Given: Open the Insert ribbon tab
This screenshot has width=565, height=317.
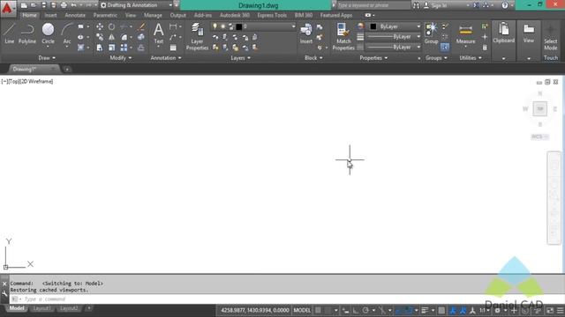Looking at the screenshot, I should click(50, 15).
